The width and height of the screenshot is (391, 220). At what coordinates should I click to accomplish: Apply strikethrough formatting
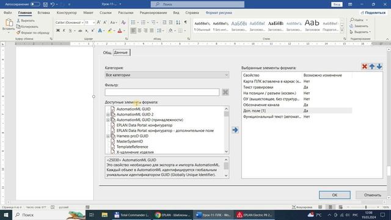[80, 31]
